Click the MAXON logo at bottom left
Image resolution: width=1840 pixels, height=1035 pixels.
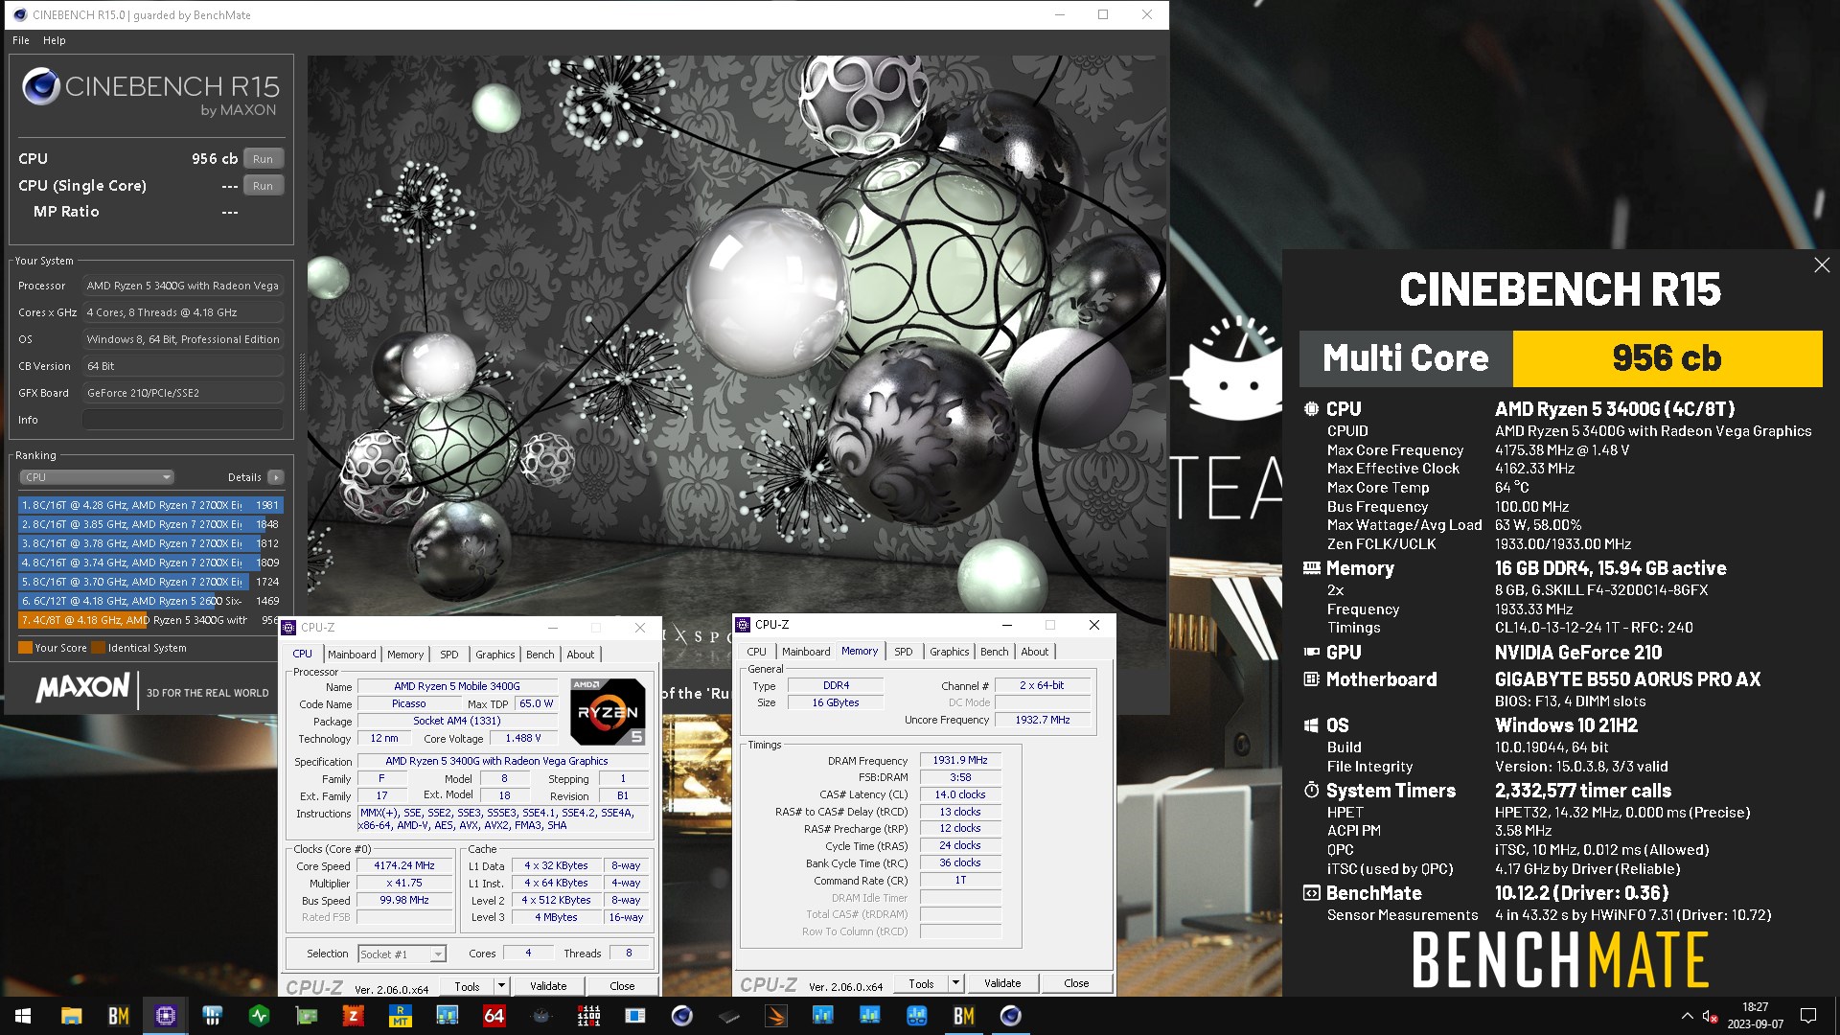coord(82,687)
